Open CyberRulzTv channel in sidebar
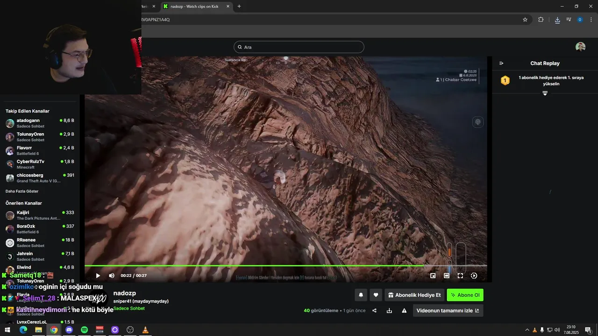 pos(40,164)
